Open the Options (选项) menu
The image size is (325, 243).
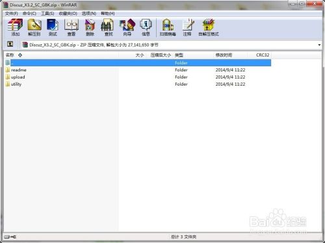tap(89, 14)
